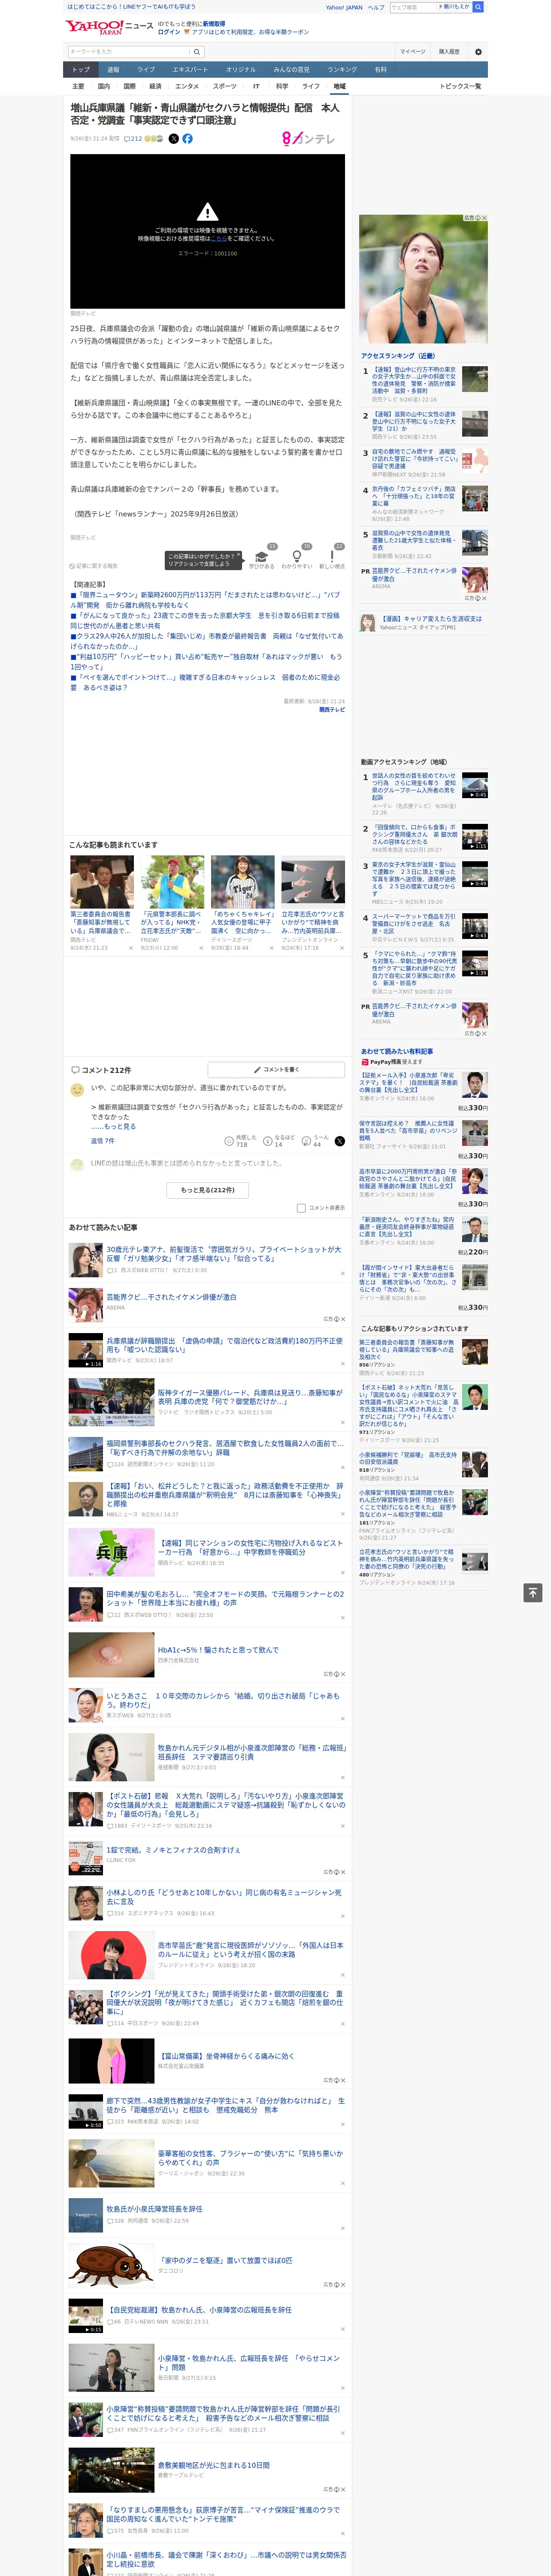Open the Yahoo! JAPAN link at top
This screenshot has height=2576, width=551.
tap(344, 7)
